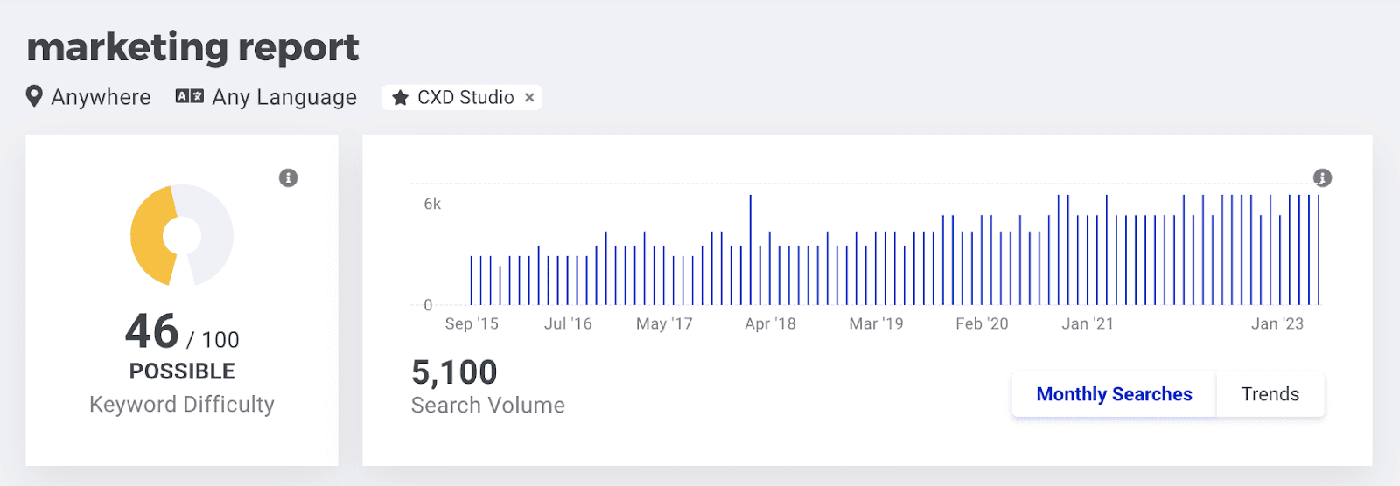Click the Keyword Difficulty caption

pyautogui.click(x=182, y=405)
